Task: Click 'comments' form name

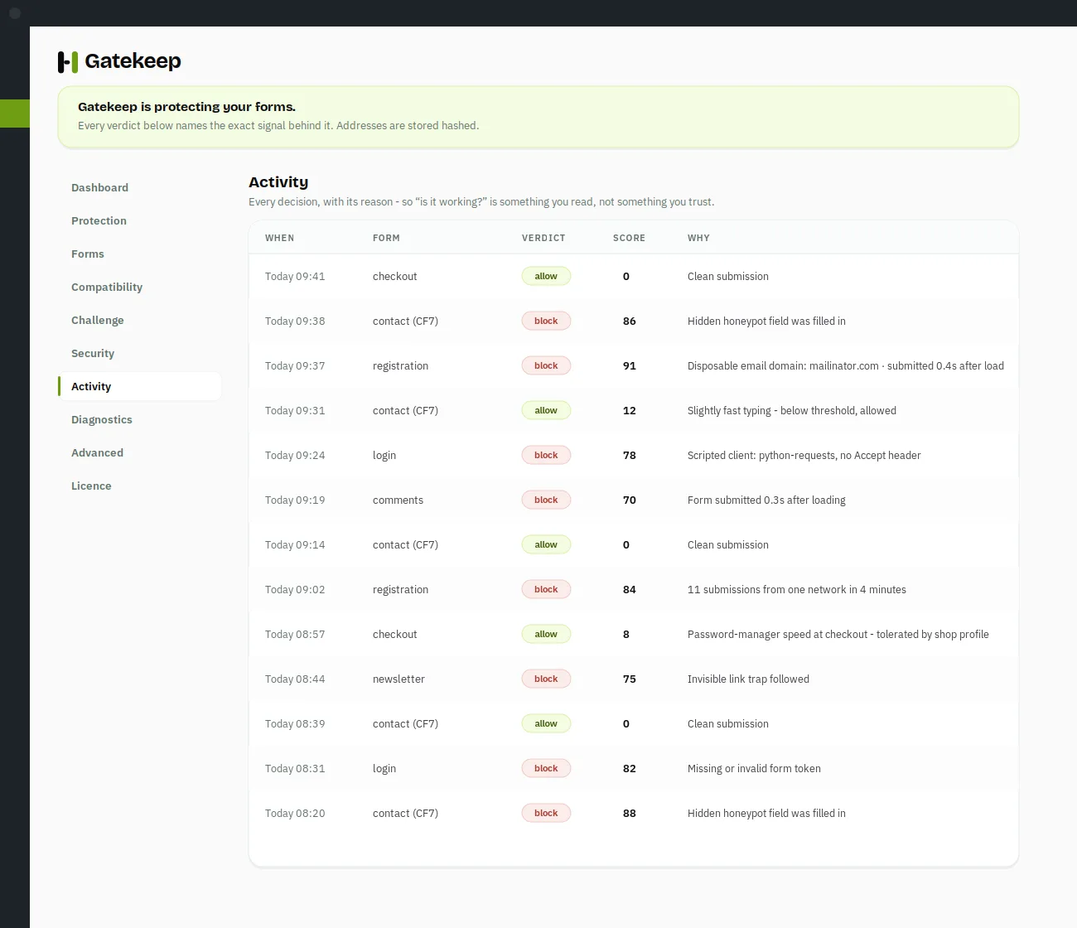Action: 398,500
